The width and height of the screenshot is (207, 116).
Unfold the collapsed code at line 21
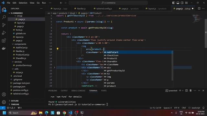54,67
